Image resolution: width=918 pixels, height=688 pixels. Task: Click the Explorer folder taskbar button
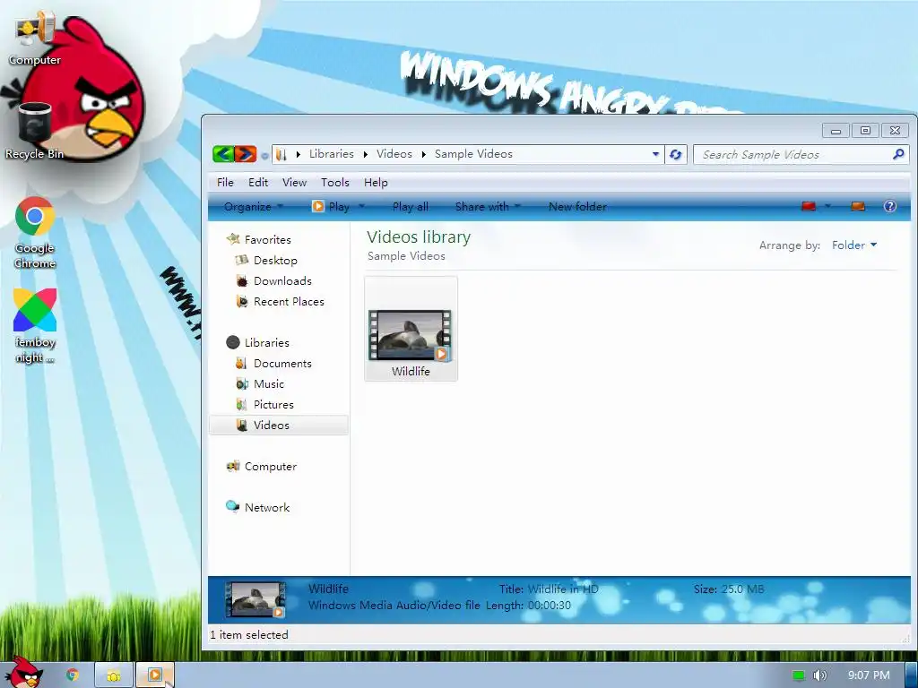point(114,675)
